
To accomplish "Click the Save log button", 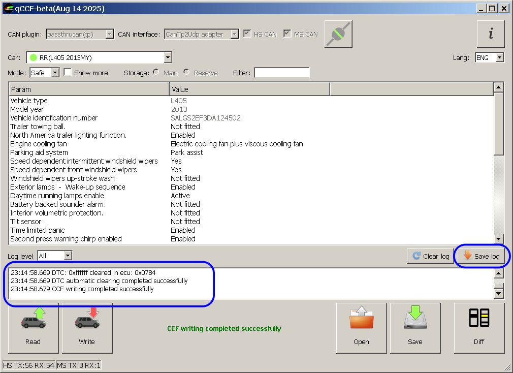I will 482,256.
